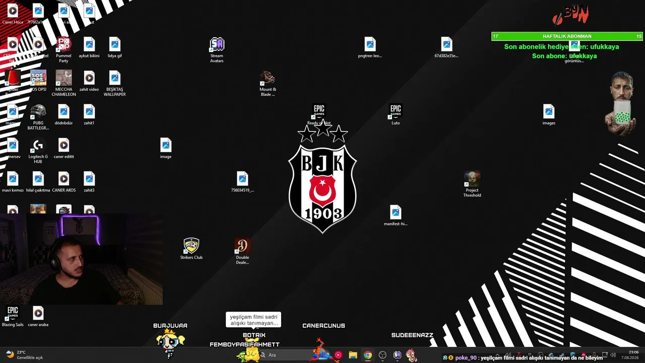Open the manifest-hi... image file
645x363 pixels.
(396, 215)
